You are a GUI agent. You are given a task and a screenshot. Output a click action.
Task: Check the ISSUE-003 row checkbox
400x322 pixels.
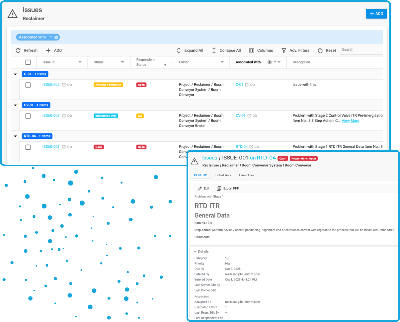(x=28, y=116)
